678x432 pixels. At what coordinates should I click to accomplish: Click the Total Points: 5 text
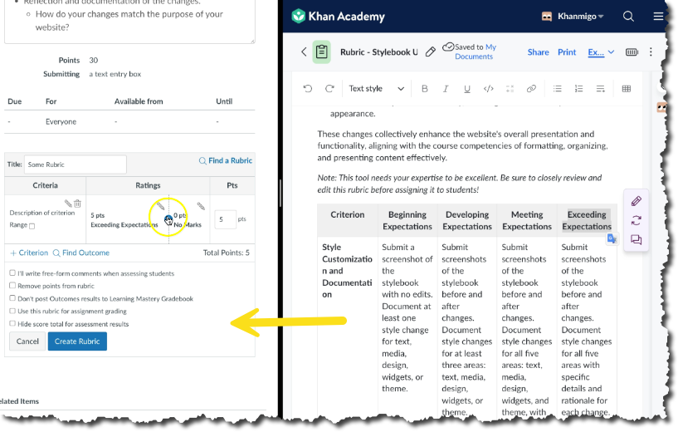coord(227,253)
